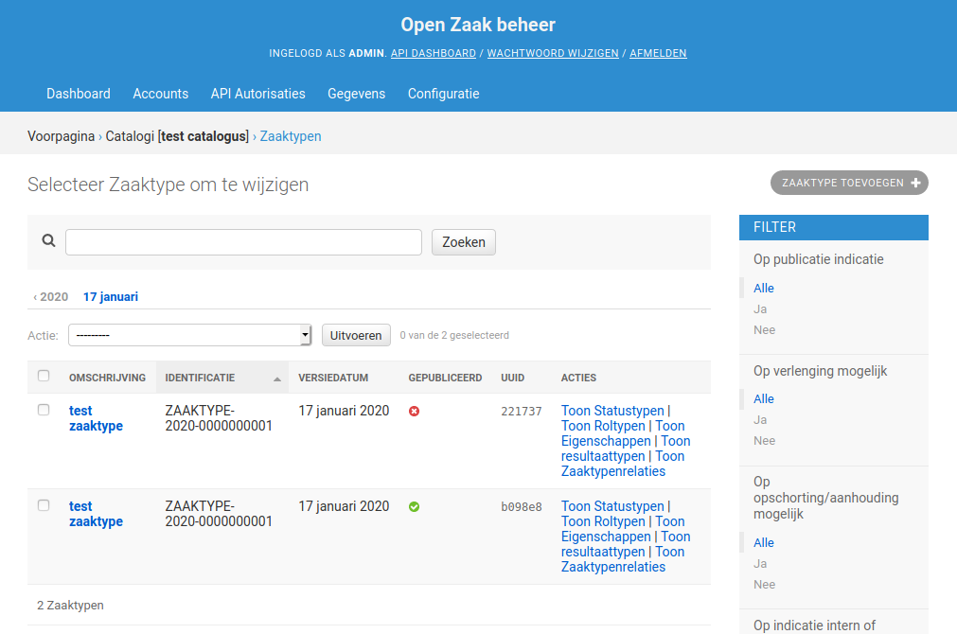Click plus icon on Zaaktype toevoegen
Screen dimensions: 957x634
click(915, 183)
